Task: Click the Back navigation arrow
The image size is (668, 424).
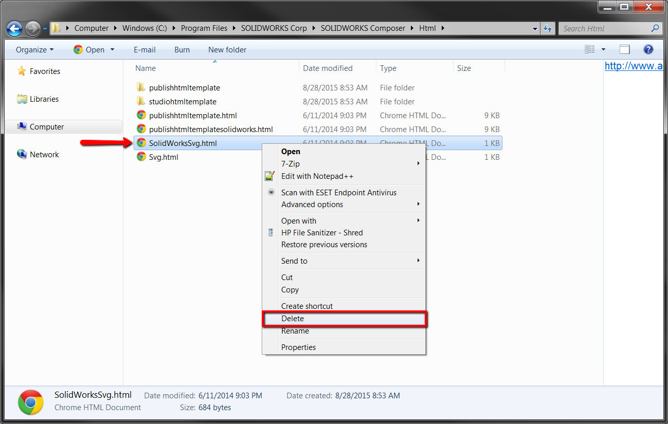Action: point(14,28)
